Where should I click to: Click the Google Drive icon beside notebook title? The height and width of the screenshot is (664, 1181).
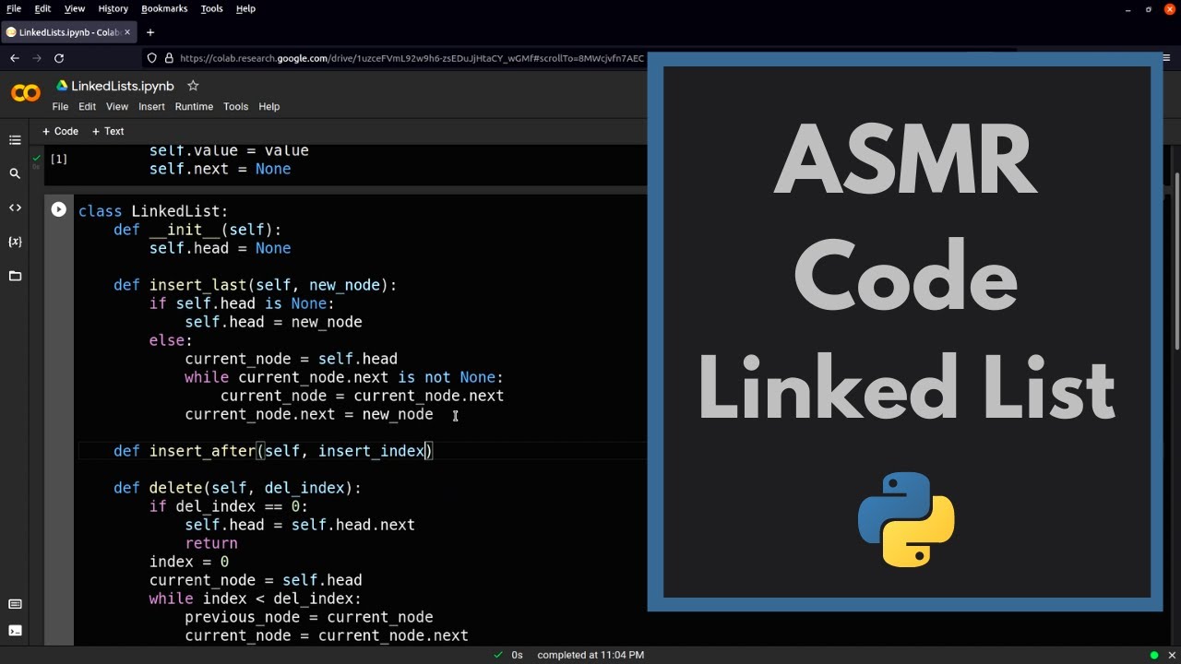[62, 86]
